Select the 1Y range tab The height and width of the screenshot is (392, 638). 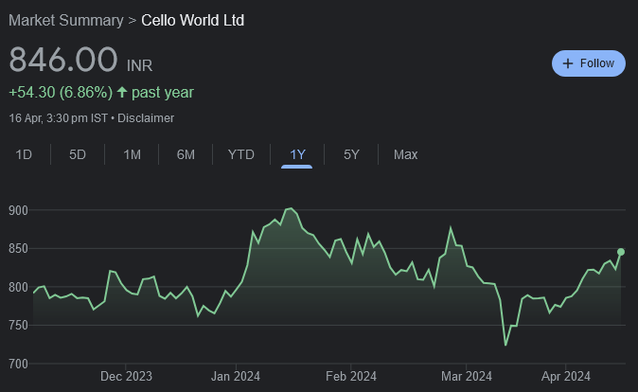coord(297,154)
